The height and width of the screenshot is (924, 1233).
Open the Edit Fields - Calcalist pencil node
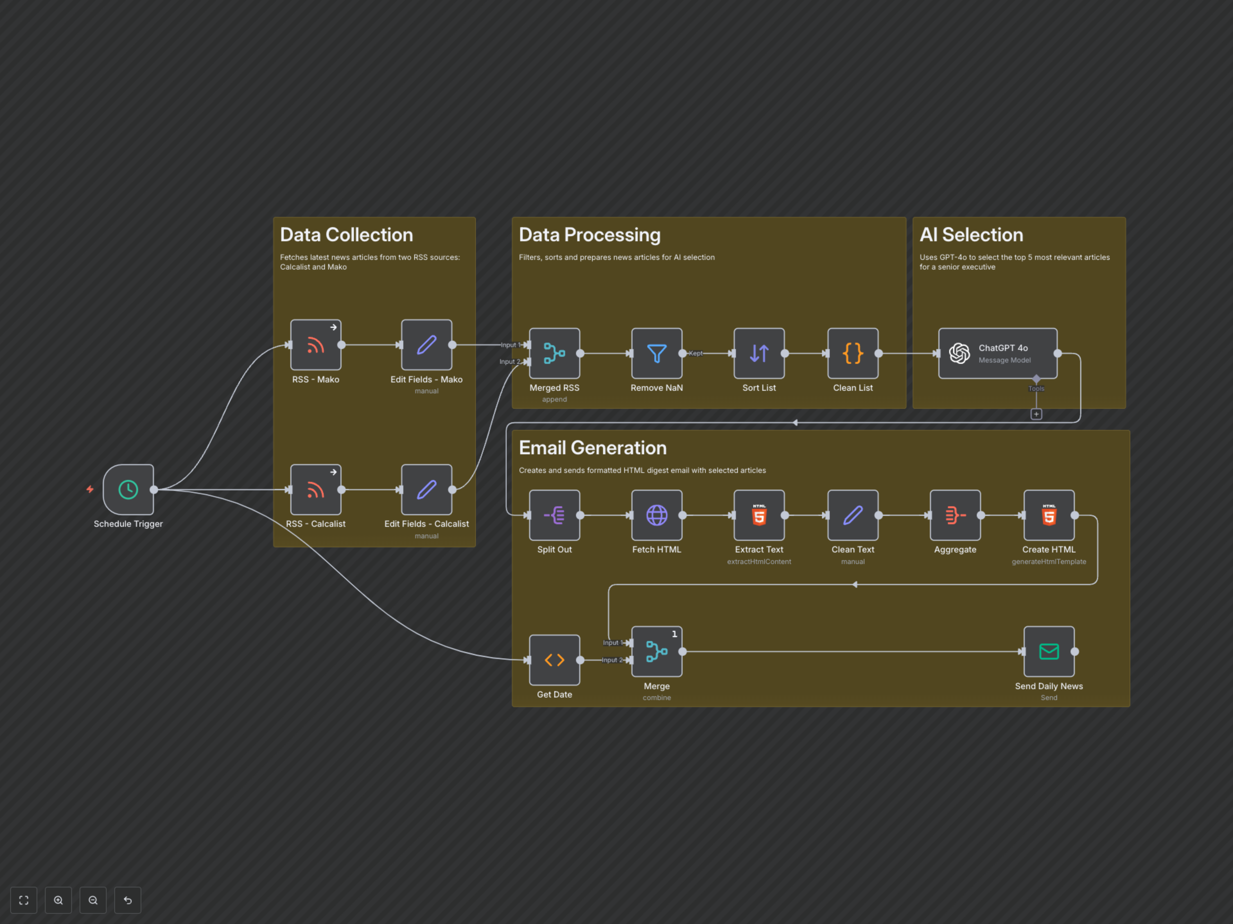[x=426, y=490]
